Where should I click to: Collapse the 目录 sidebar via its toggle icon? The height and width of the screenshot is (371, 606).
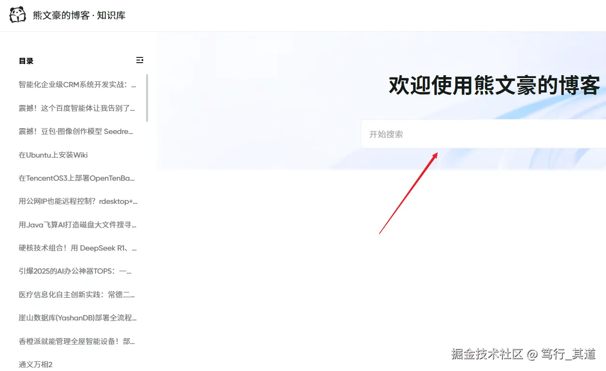click(x=140, y=60)
